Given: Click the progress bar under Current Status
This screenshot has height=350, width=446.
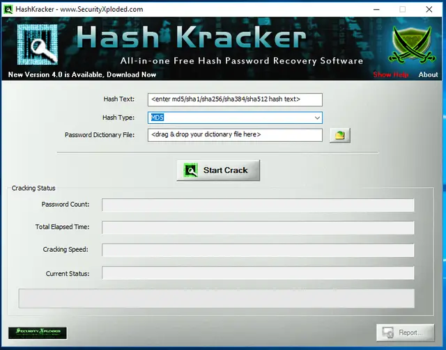Looking at the screenshot, I should pos(217,299).
